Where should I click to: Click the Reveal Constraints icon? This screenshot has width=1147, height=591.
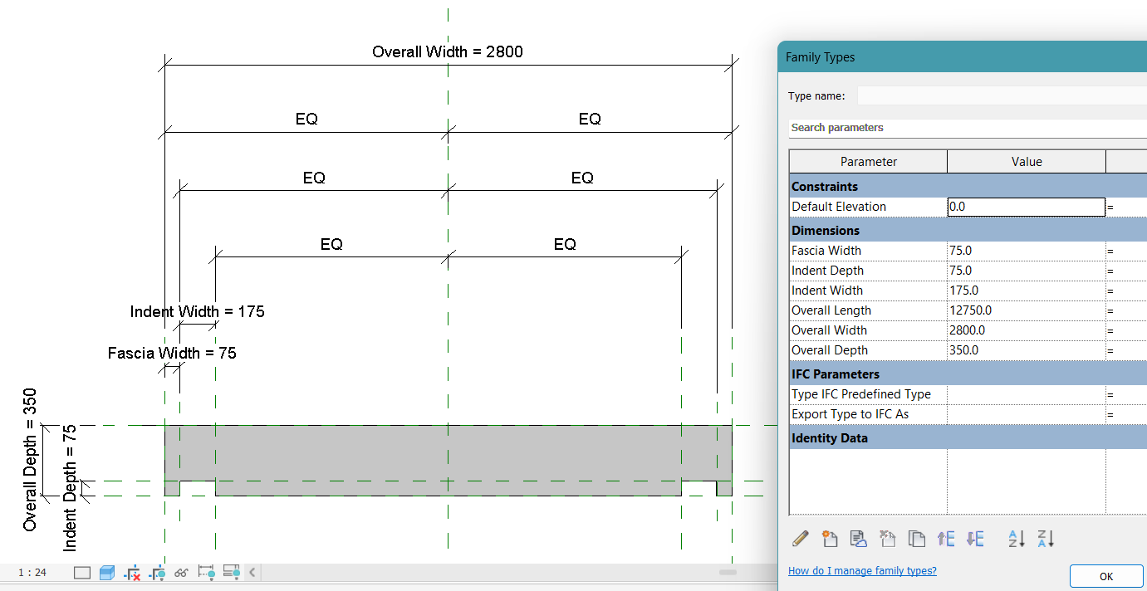pos(207,573)
